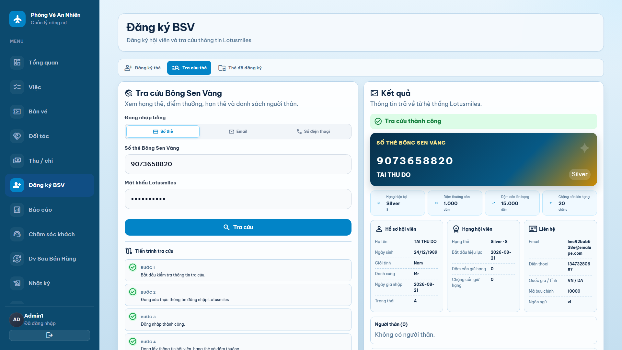Viewport: 622px width, 350px height.
Task: Click the Tra cứu thành công banner text
Action: (413, 121)
